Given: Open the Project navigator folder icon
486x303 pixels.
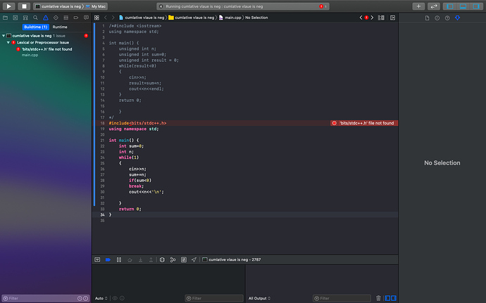Looking at the screenshot, I should [x=5, y=18].
